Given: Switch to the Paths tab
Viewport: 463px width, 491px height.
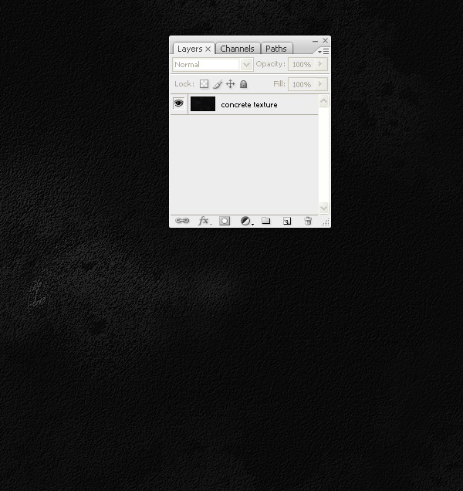Looking at the screenshot, I should click(x=276, y=49).
